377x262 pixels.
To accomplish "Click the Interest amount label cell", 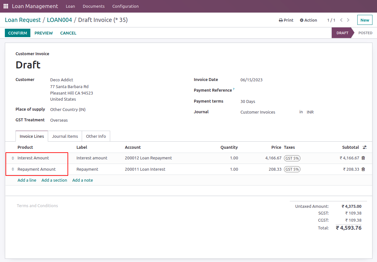I will (92, 158).
